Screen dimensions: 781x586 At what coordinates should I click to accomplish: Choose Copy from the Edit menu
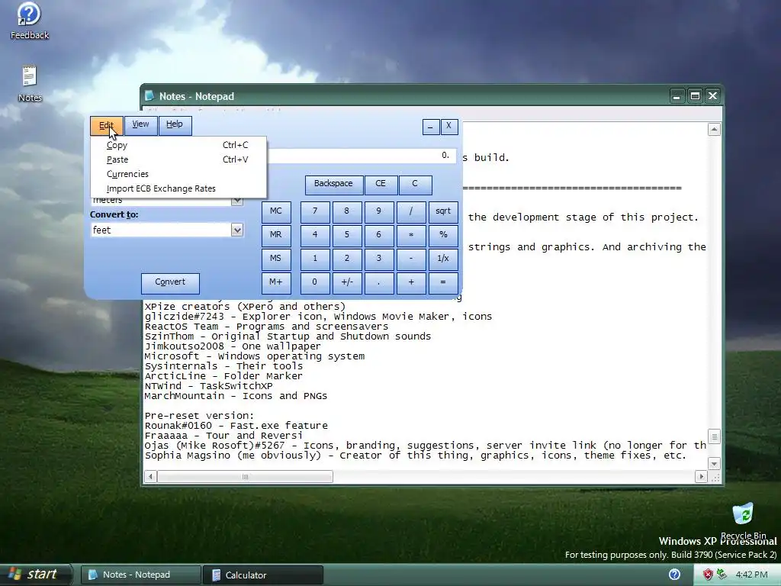178,145
